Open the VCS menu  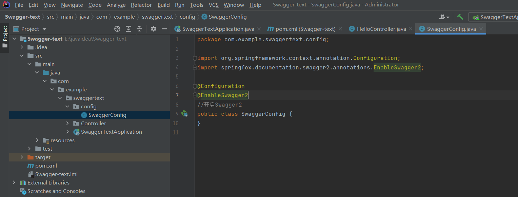coord(214,5)
